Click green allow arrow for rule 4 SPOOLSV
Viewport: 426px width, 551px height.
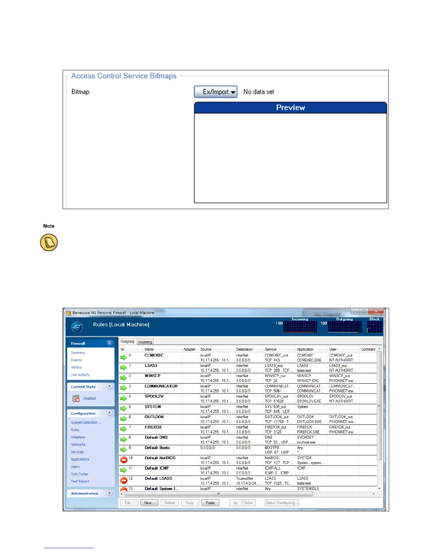124,398
